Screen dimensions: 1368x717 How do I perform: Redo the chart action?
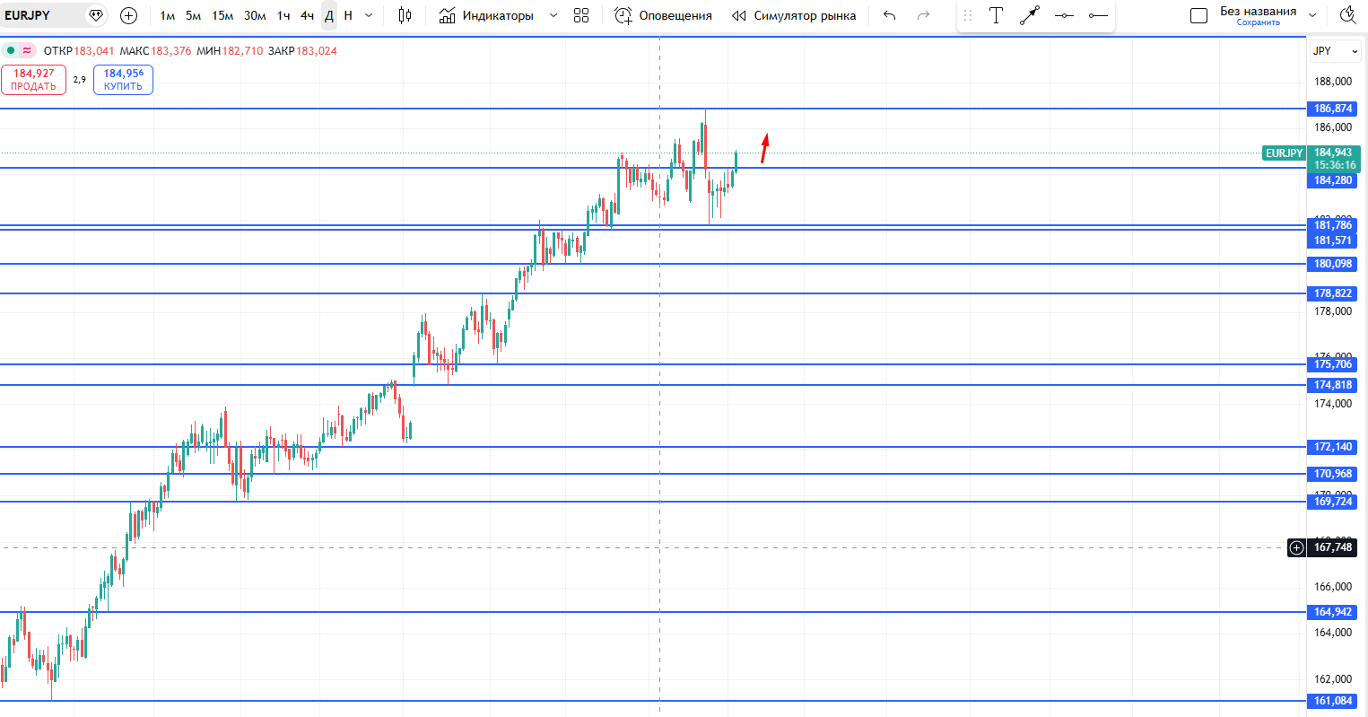(923, 15)
